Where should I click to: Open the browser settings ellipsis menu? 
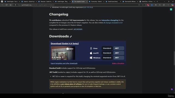[x=168, y=5]
